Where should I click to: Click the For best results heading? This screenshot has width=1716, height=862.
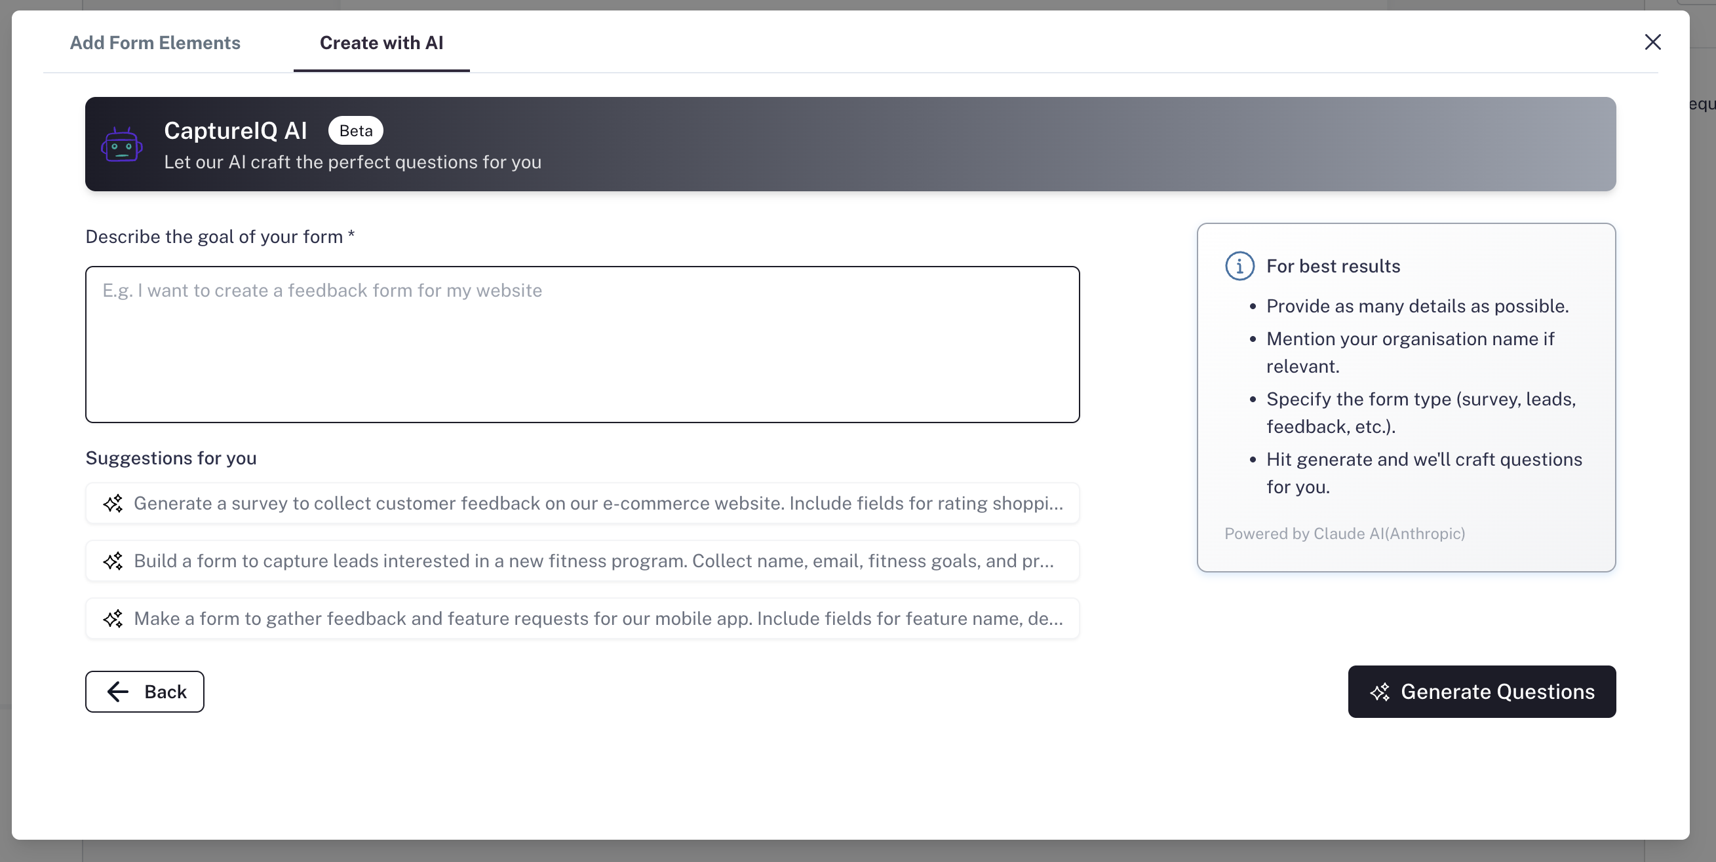(1333, 266)
